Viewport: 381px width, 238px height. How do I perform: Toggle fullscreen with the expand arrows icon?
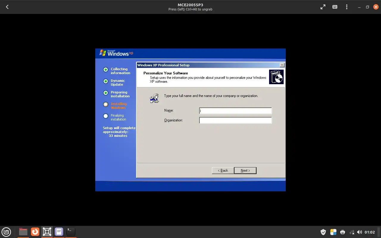coord(323,7)
